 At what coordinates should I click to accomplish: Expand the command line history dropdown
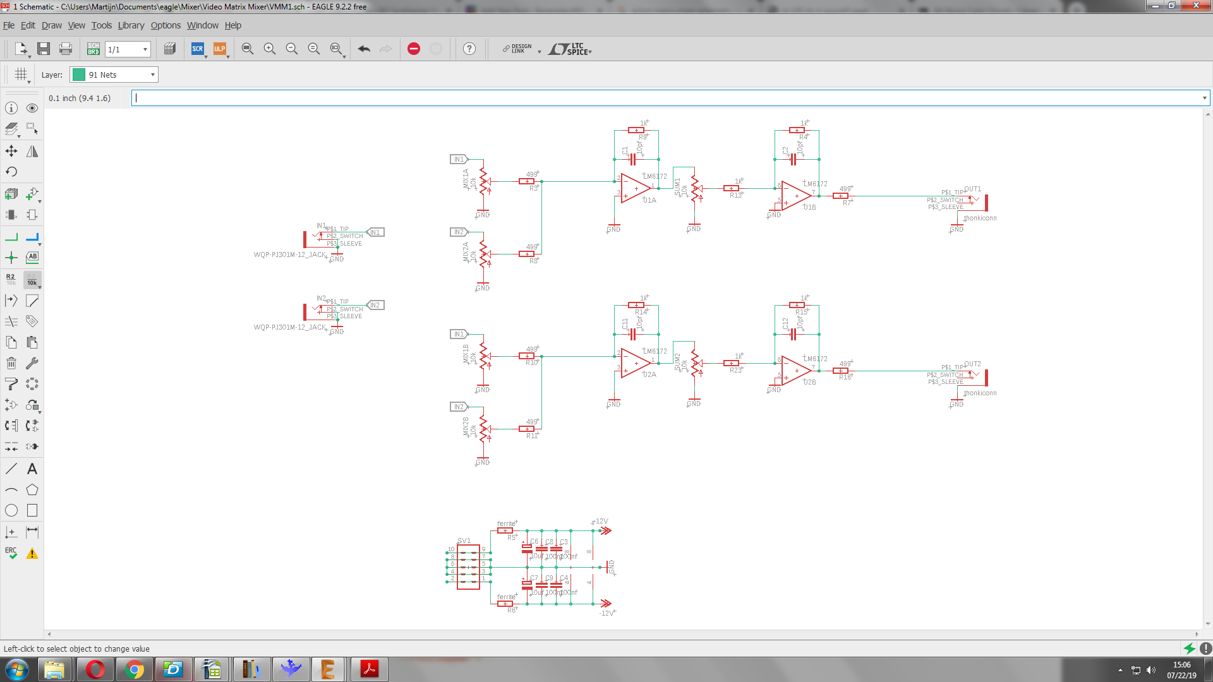click(x=1204, y=98)
